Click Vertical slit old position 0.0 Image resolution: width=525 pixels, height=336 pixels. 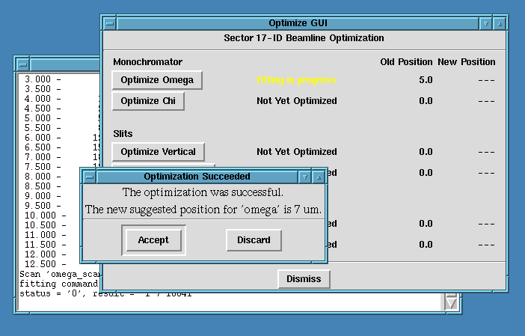click(426, 152)
